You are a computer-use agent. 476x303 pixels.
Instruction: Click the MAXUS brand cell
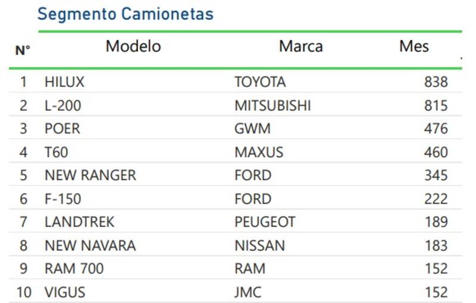259,152
